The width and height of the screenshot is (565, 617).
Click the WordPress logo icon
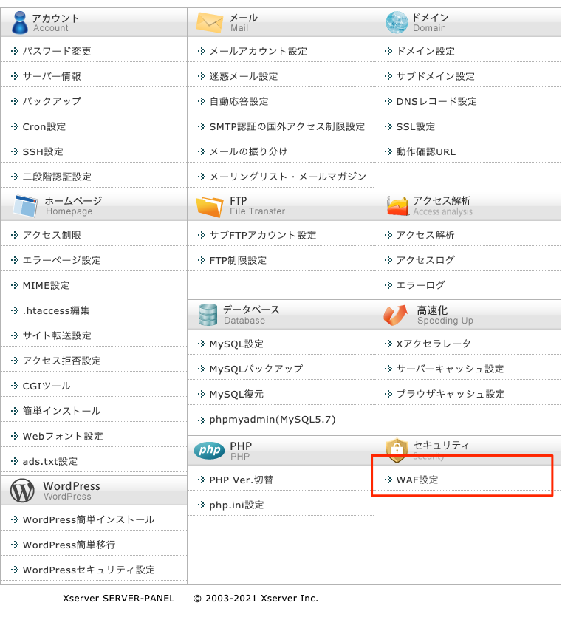click(x=23, y=491)
